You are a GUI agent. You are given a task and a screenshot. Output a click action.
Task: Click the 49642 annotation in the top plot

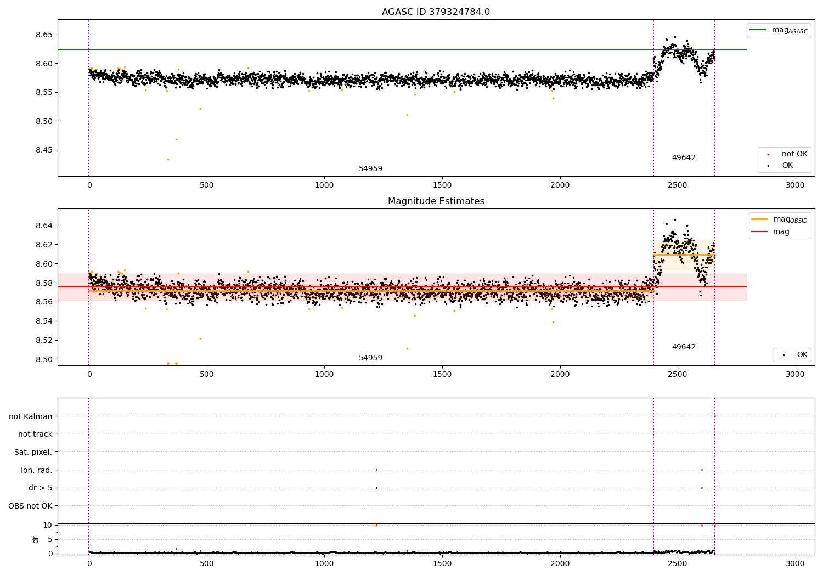(x=684, y=158)
